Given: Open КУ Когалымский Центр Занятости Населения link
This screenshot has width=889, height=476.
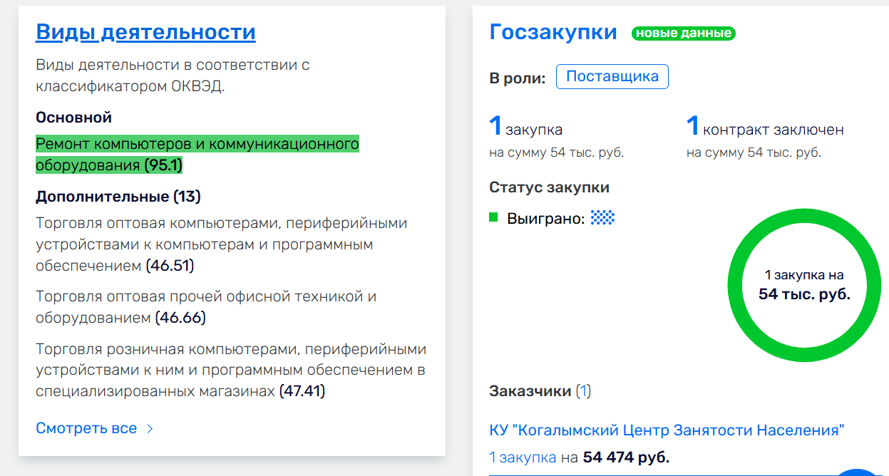Looking at the screenshot, I should [667, 430].
